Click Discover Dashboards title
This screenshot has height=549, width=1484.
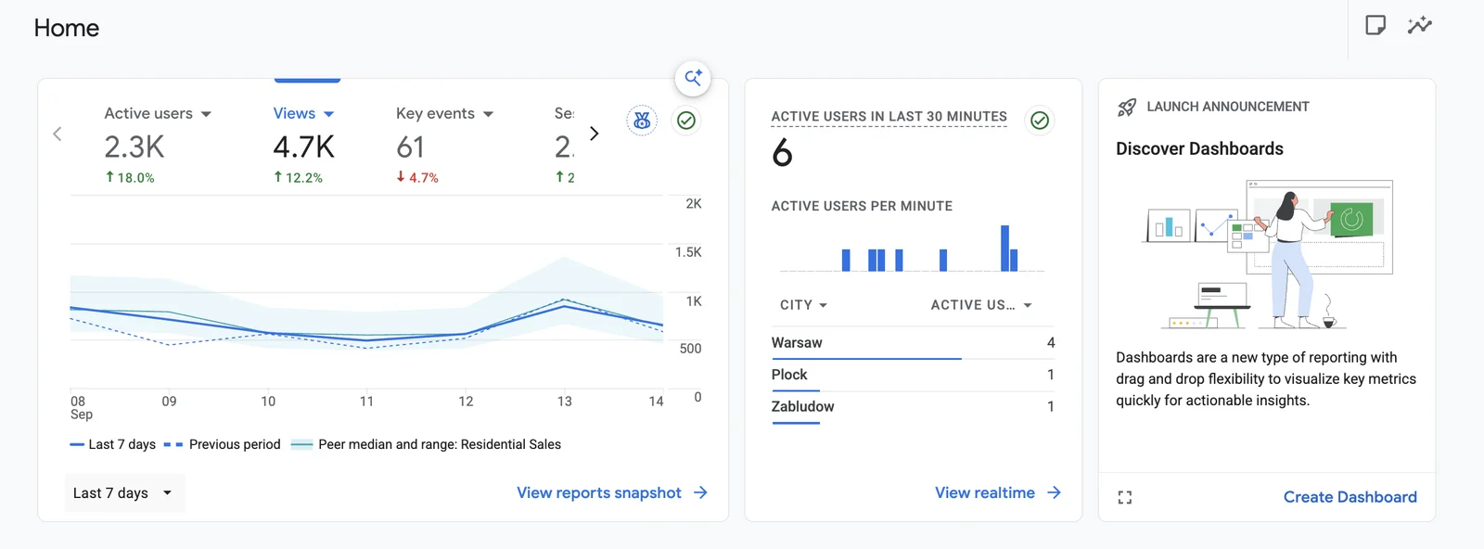pos(1199,148)
